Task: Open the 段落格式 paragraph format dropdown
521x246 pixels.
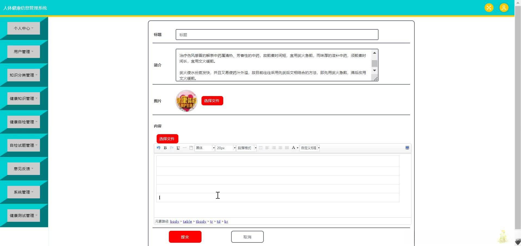Action: [x=247, y=148]
